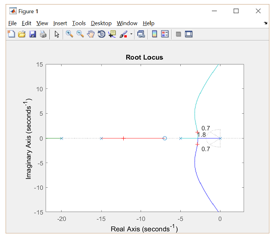275x238 pixels.
Task: Click the x-axis tick label -10
Action: tap(141, 219)
